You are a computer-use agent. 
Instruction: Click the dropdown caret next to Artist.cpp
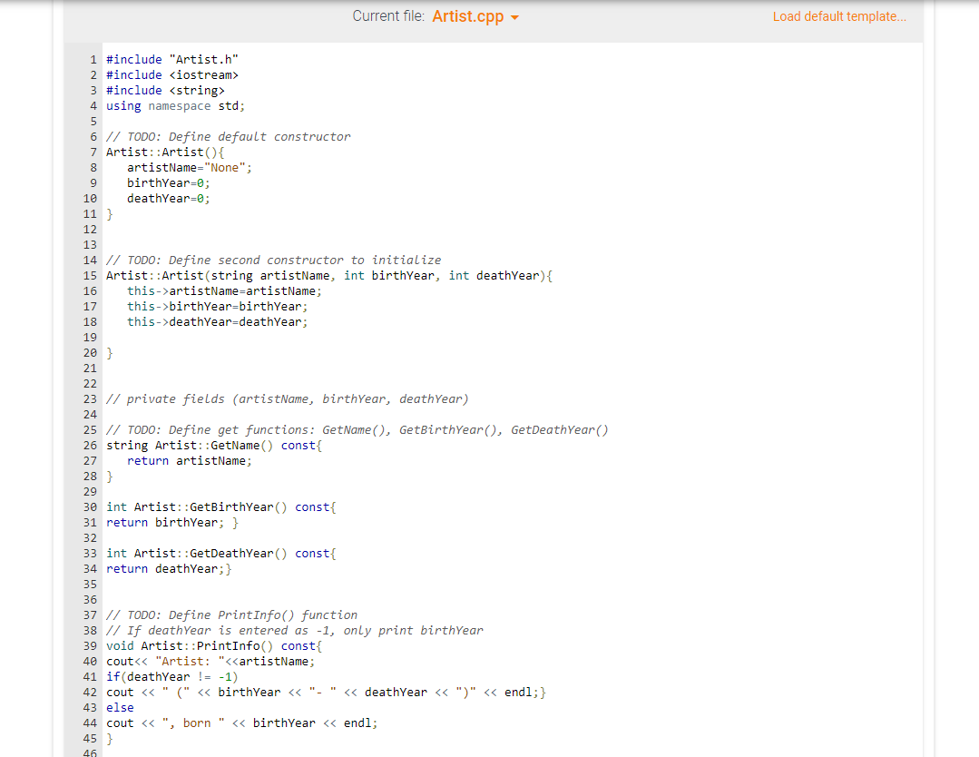[x=514, y=17]
